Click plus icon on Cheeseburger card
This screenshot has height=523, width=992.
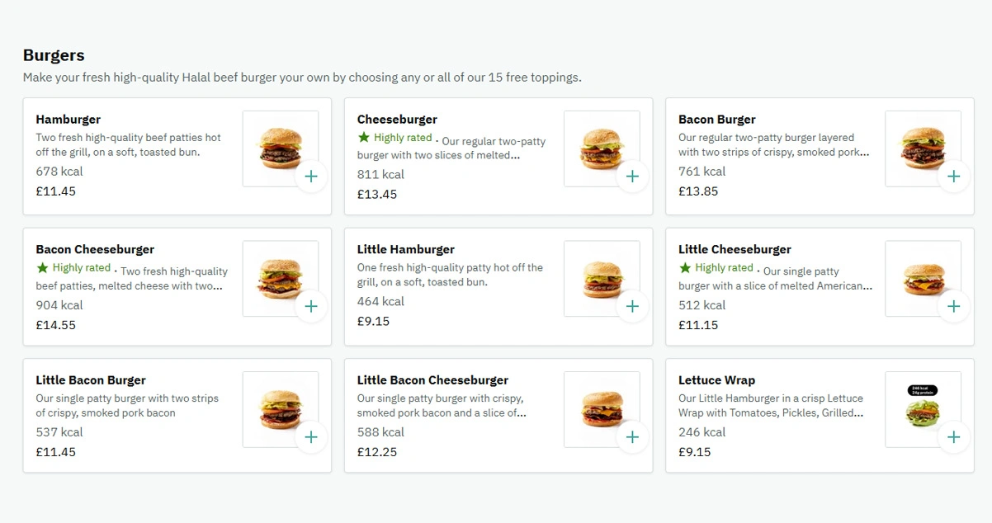pyautogui.click(x=632, y=176)
